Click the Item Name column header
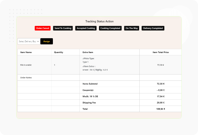The width and height of the screenshot is (198, 135). pos(26,52)
